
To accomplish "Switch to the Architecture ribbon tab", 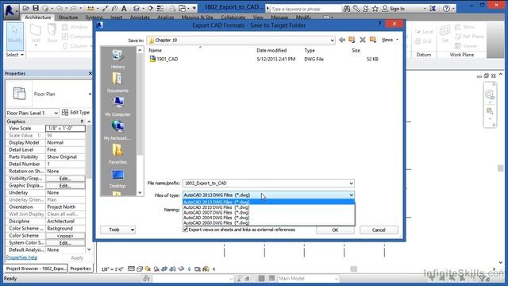I will point(38,17).
